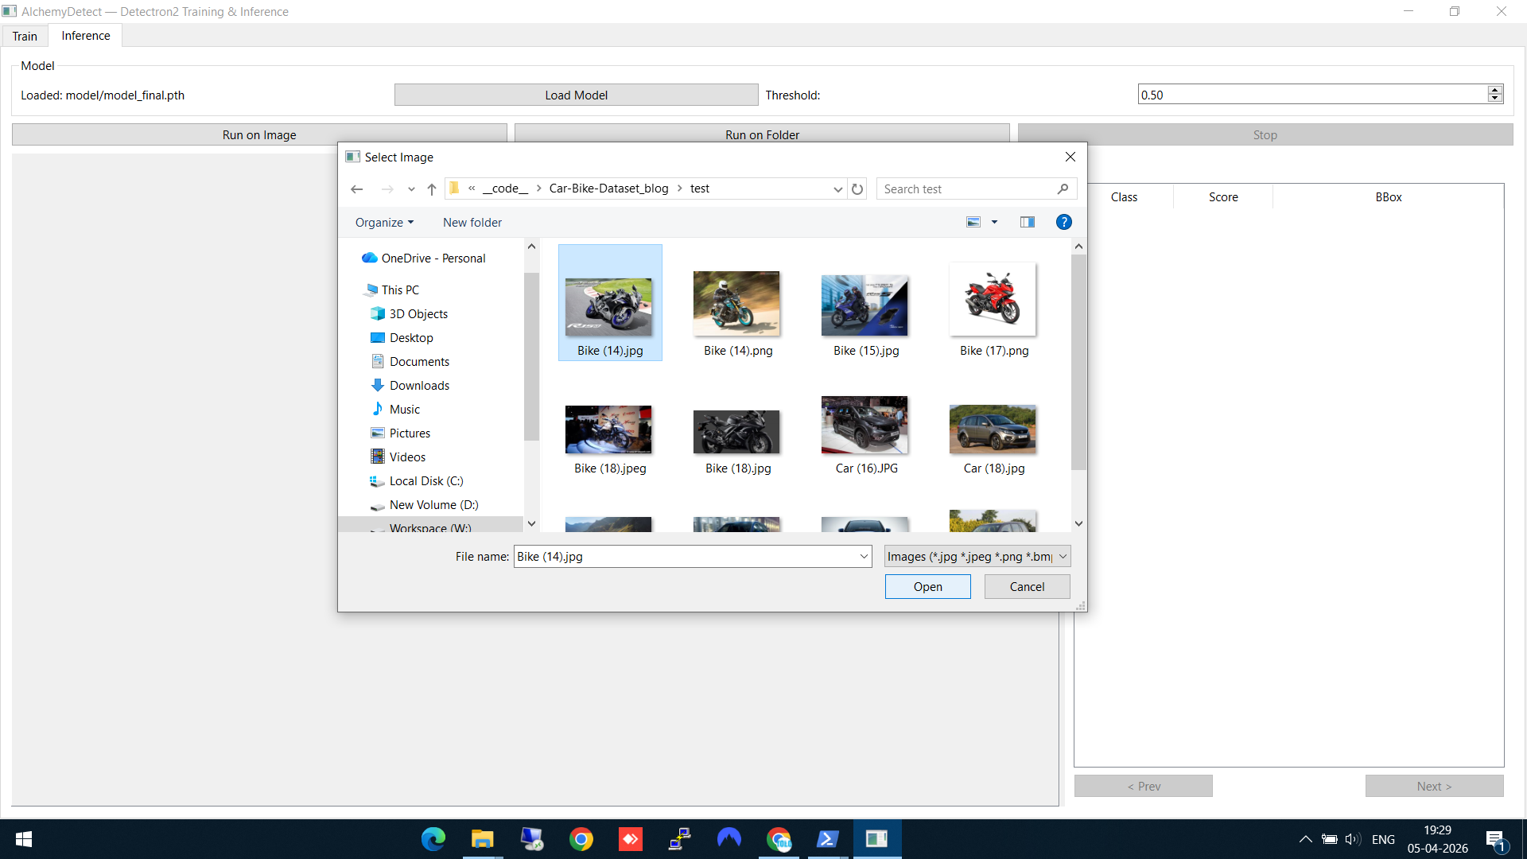Click the up-one-level folder arrow
The width and height of the screenshot is (1527, 859).
[431, 189]
